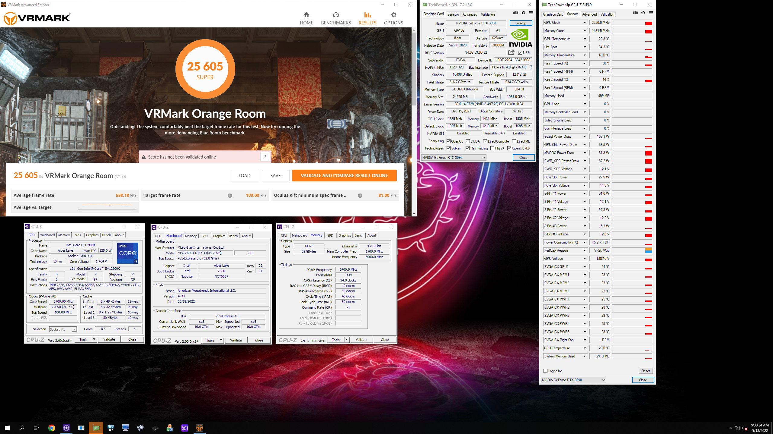Switch to Sensors tab in left GPU-Z

453,14
